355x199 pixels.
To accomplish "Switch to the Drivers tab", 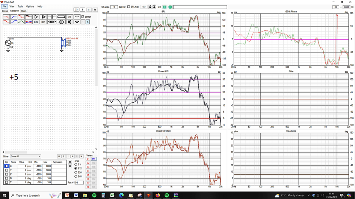I will point(5,11).
